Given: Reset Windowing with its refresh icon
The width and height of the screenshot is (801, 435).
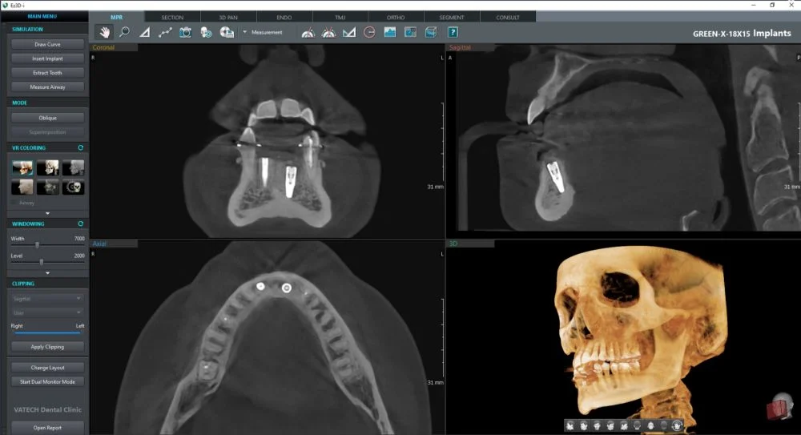Looking at the screenshot, I should point(80,224).
